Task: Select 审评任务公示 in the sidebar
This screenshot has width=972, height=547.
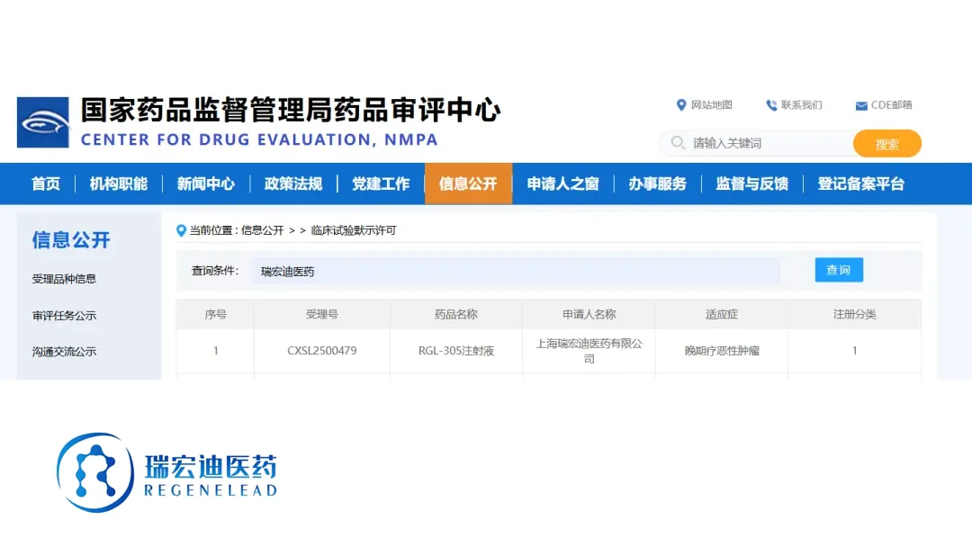Action: (64, 316)
